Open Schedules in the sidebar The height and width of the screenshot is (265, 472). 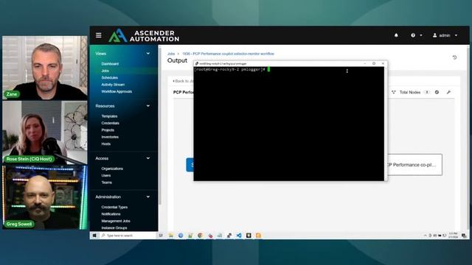coord(110,77)
